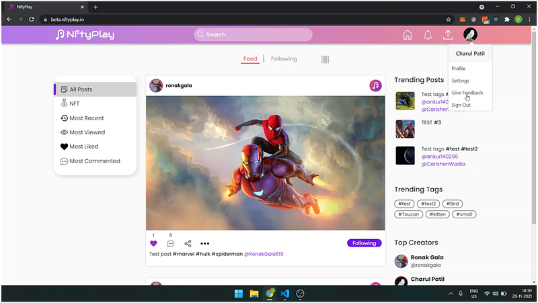Screen dimensions: 538x303
Task: Open the MetaMask fox extension
Action: tap(462, 19)
